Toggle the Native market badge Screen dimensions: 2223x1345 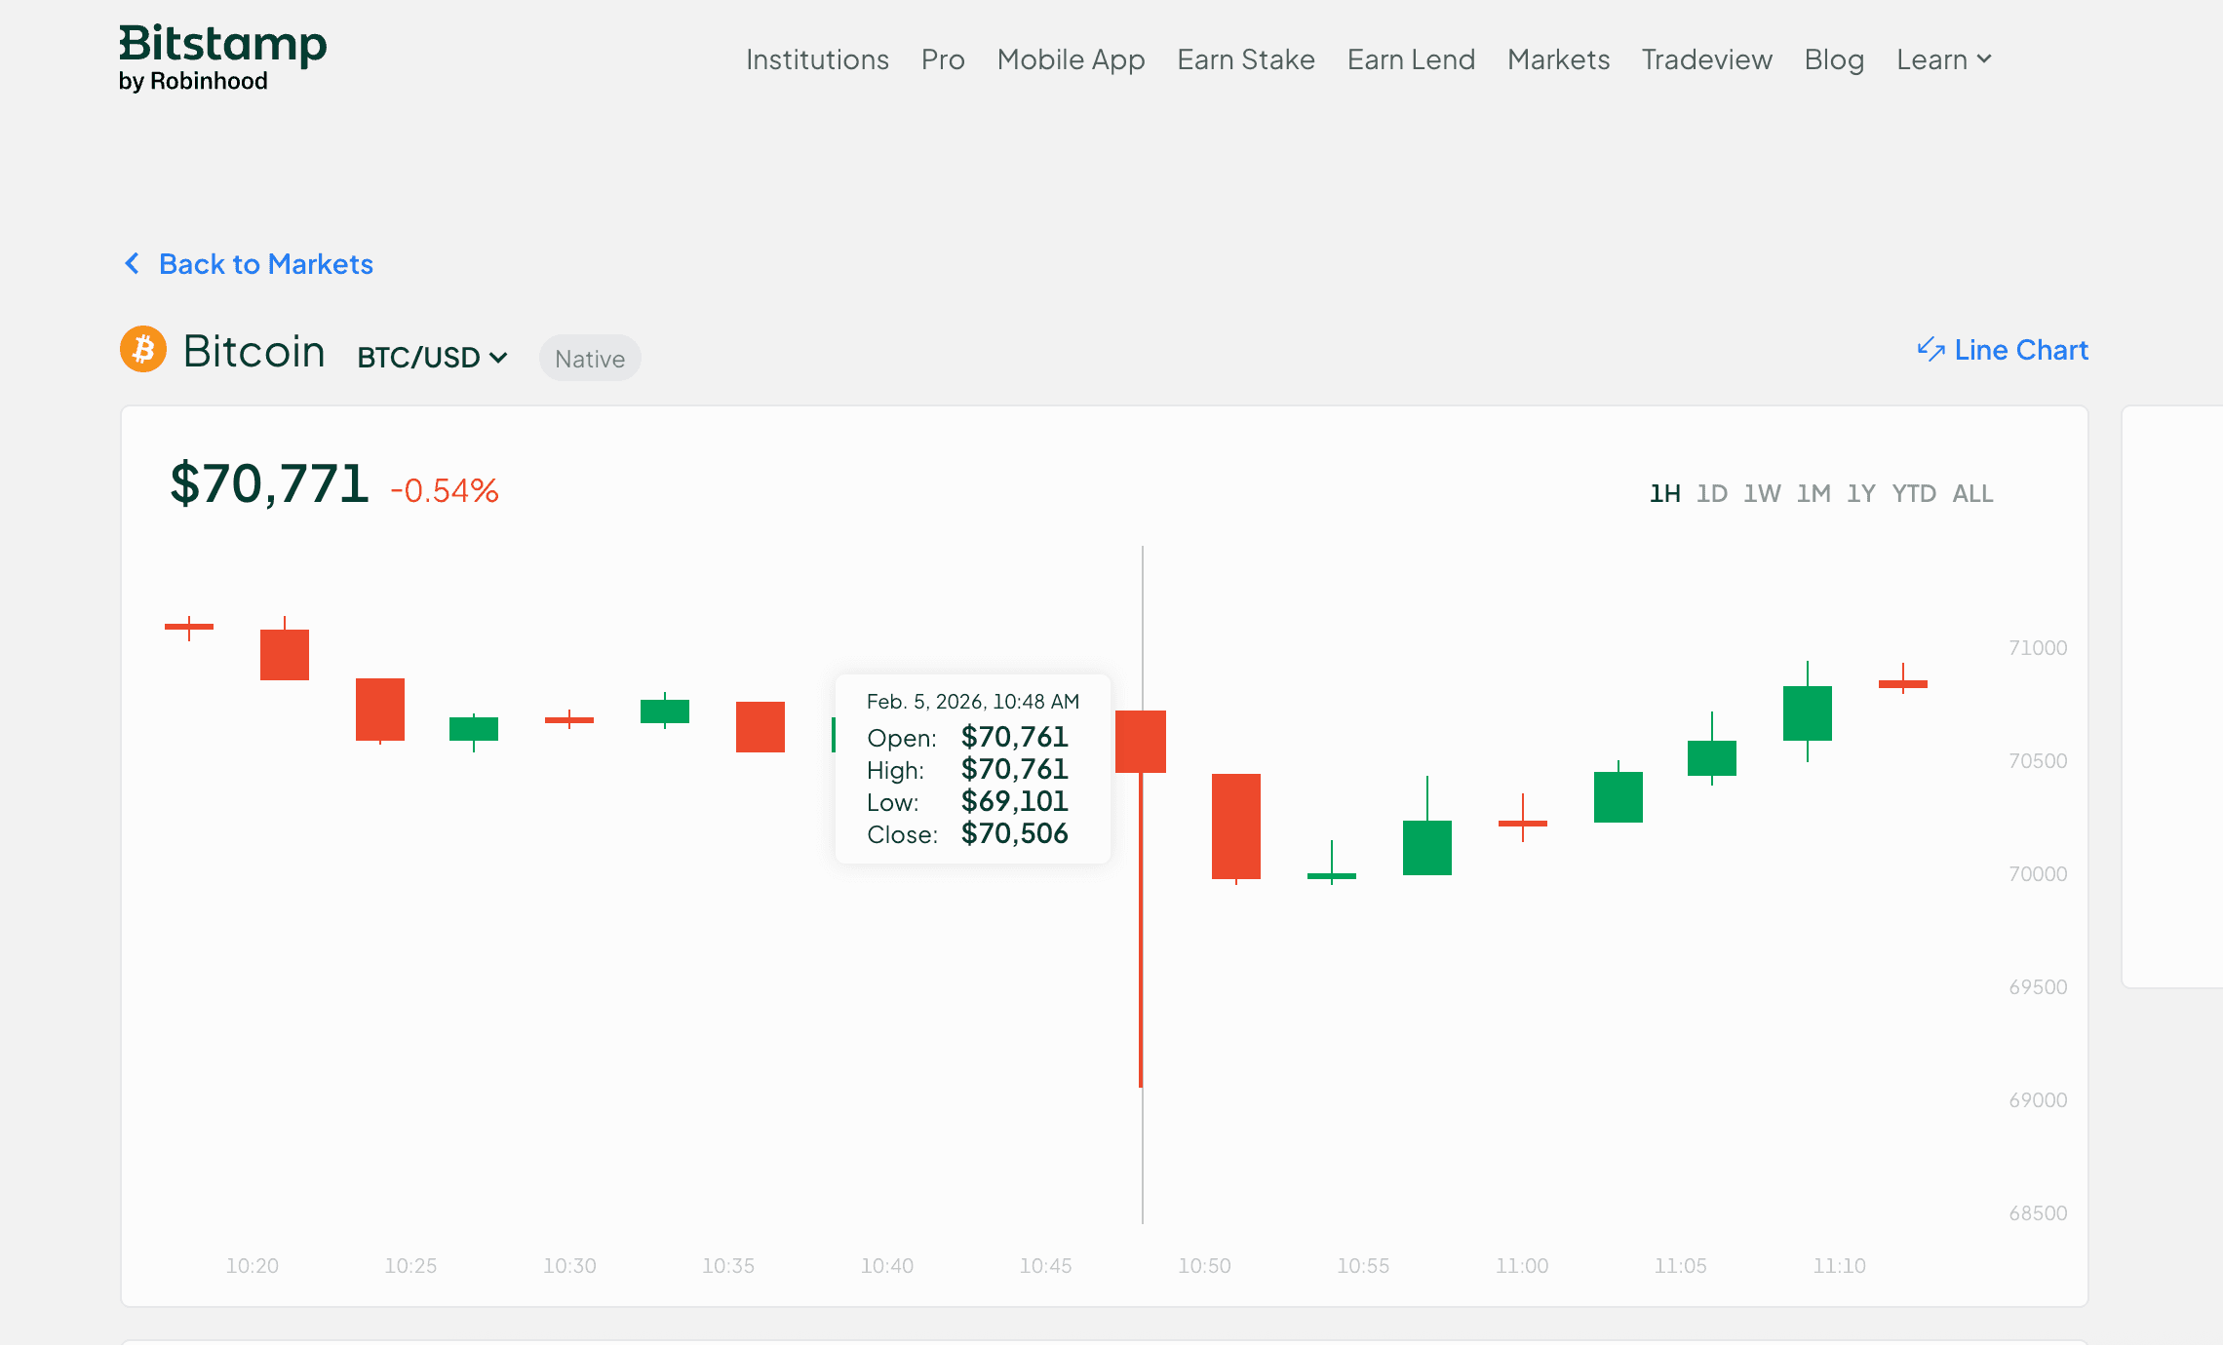pyautogui.click(x=589, y=358)
